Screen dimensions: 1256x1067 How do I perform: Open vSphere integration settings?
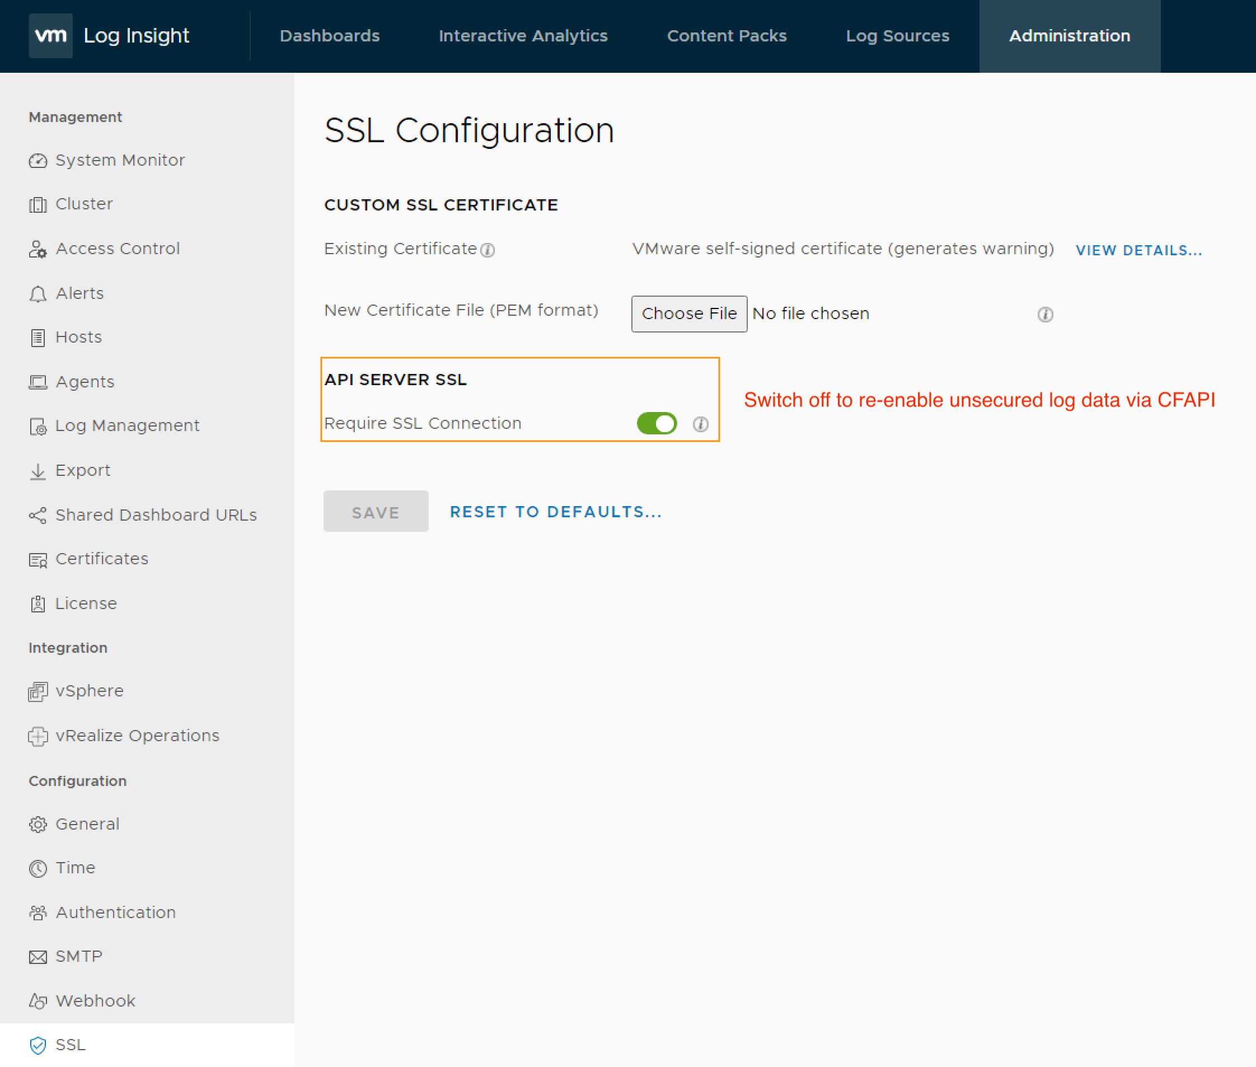(x=90, y=690)
